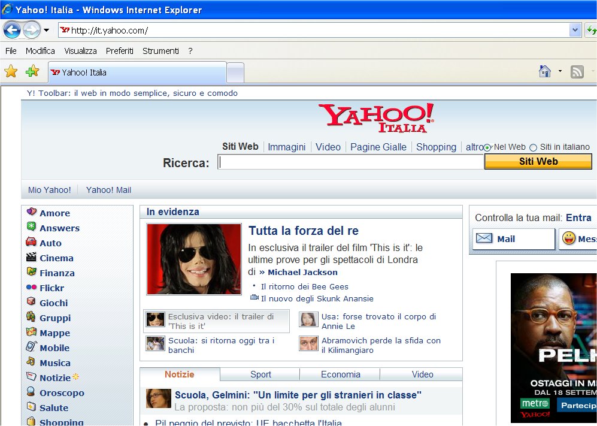This screenshot has width=597, height=426.
Task: Open the File menu
Action: tap(11, 51)
